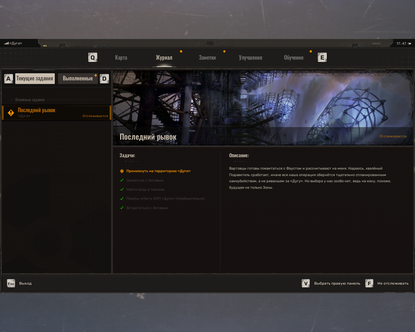Select the Последний рывок quest entry
Image resolution: width=415 pixels, height=332 pixels.
[x=56, y=113]
